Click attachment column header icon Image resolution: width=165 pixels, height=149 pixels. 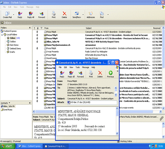[x=38, y=28]
